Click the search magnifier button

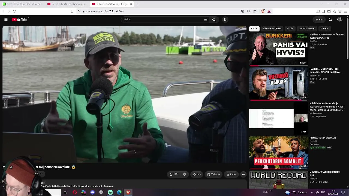pyautogui.click(x=214, y=20)
